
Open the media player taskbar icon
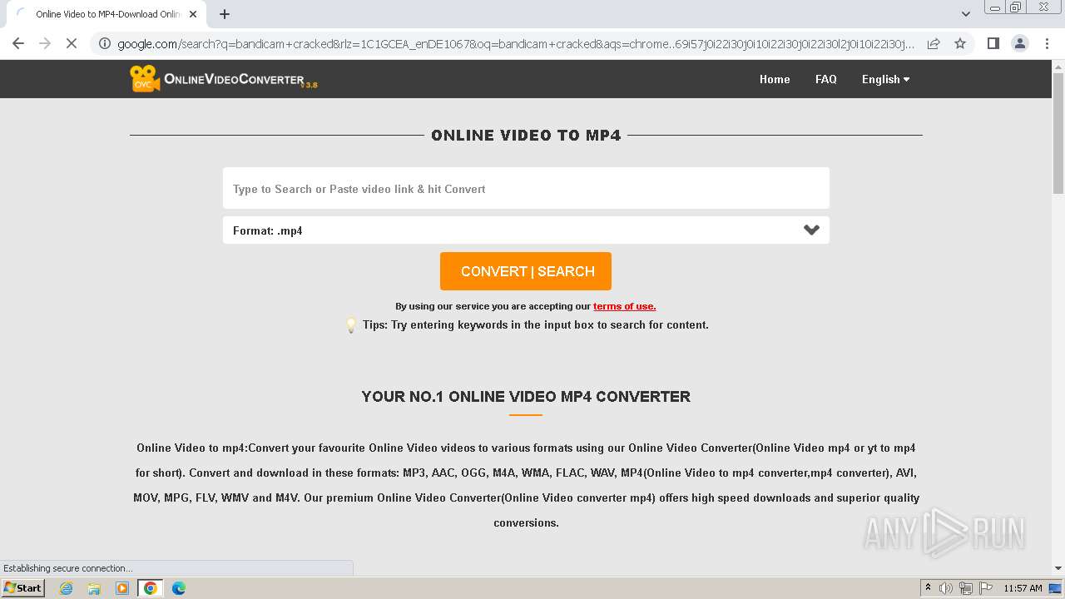tap(122, 588)
